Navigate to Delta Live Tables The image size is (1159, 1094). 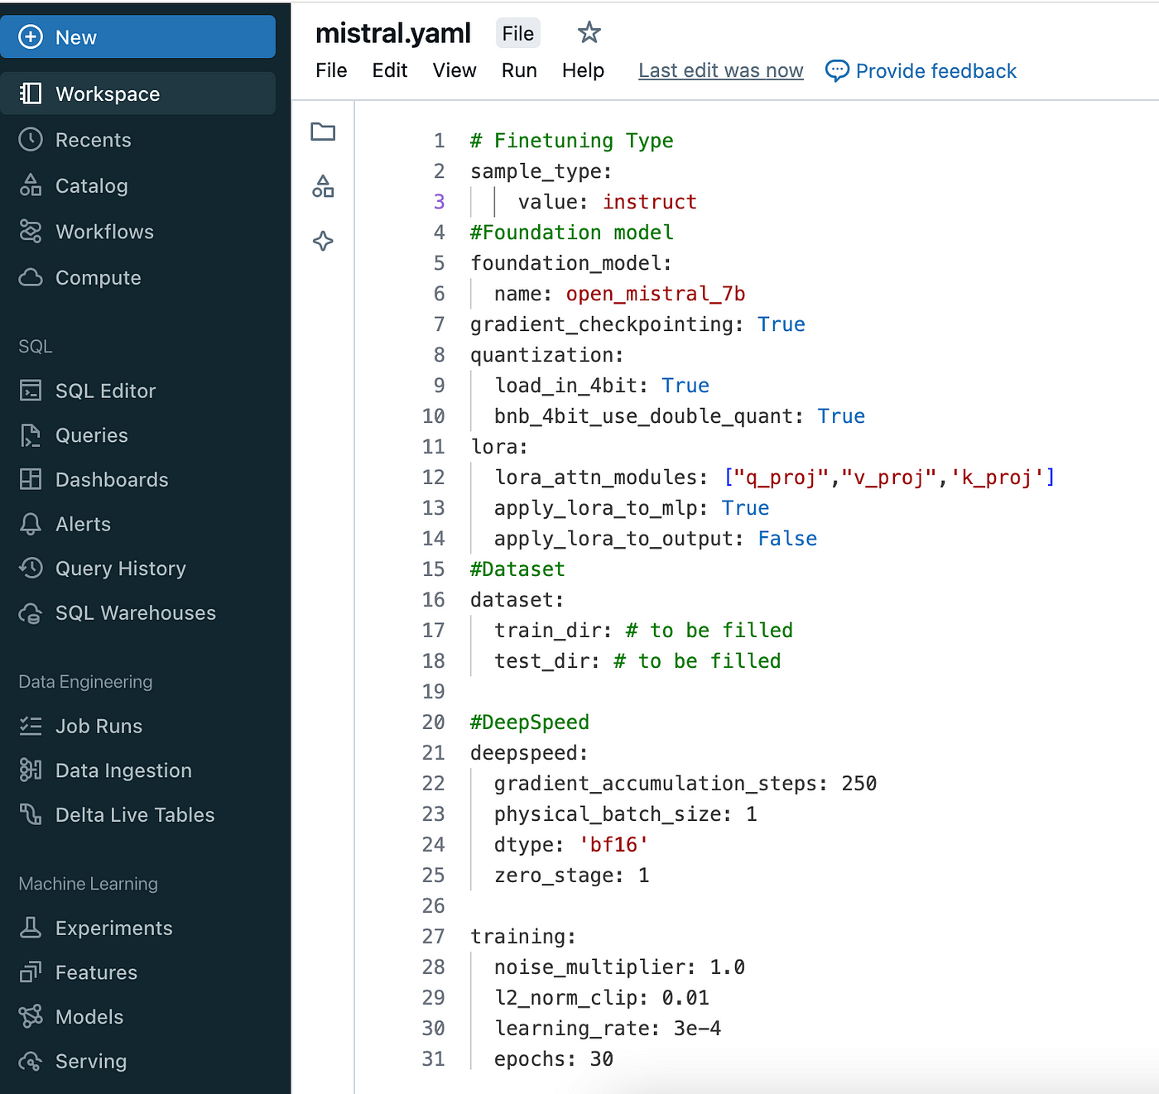(134, 815)
